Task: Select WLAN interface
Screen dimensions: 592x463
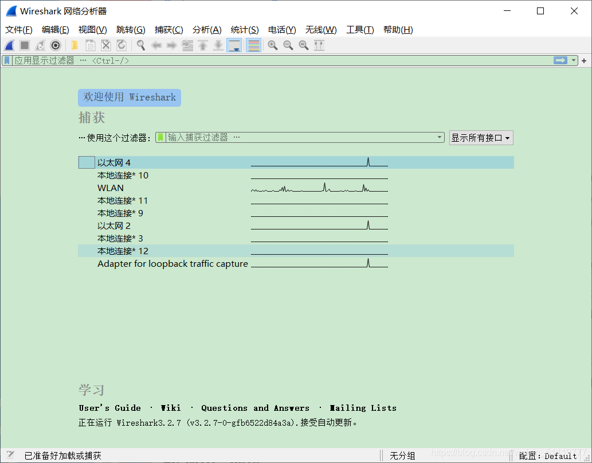Action: pyautogui.click(x=296, y=188)
